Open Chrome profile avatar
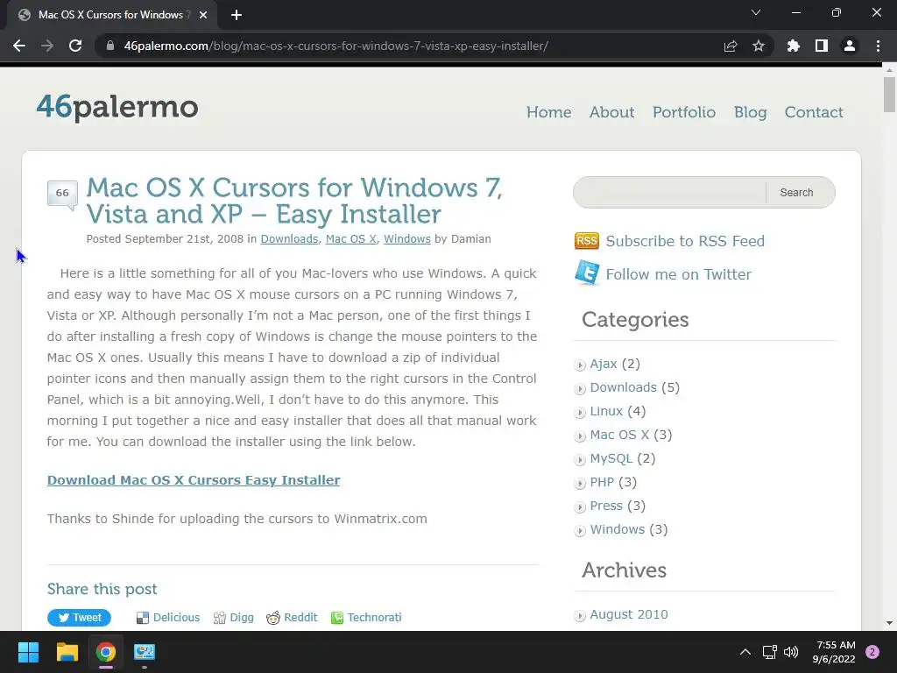This screenshot has width=897, height=673. pos(849,46)
